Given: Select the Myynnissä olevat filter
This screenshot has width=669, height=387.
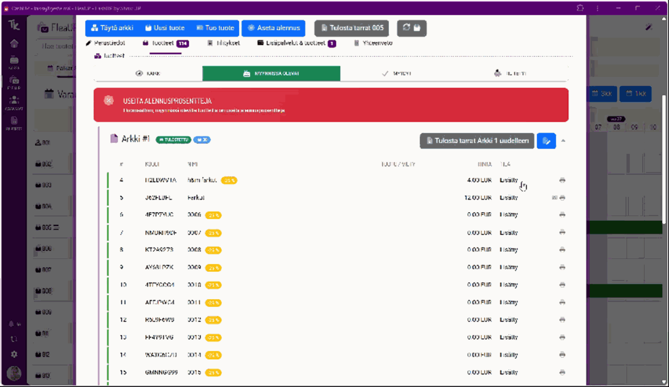Looking at the screenshot, I should (271, 74).
